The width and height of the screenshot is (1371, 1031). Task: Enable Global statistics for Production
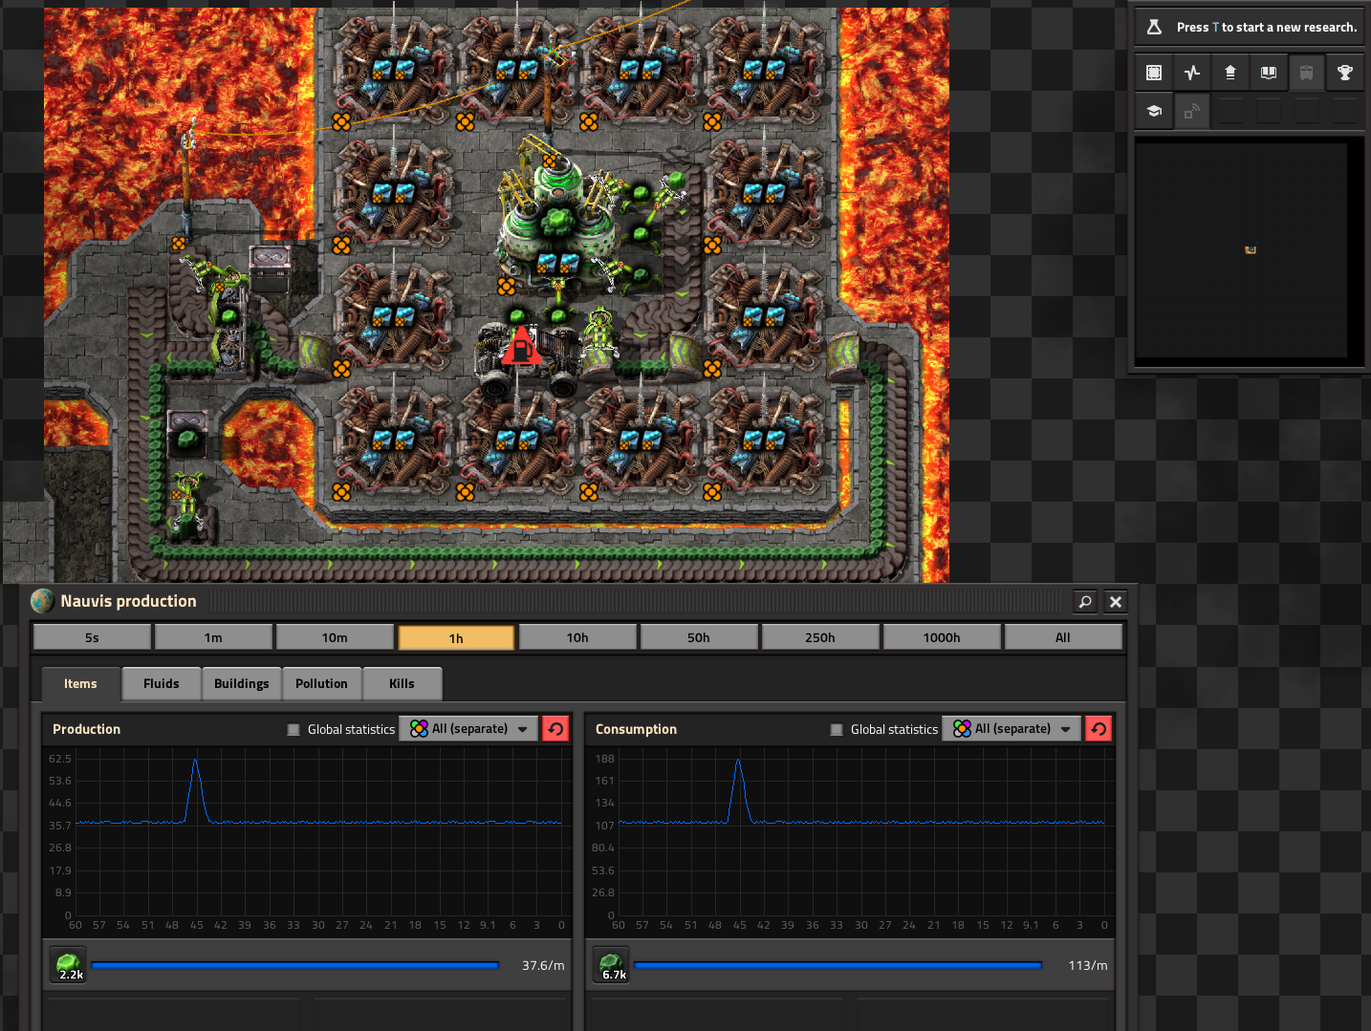click(x=294, y=729)
